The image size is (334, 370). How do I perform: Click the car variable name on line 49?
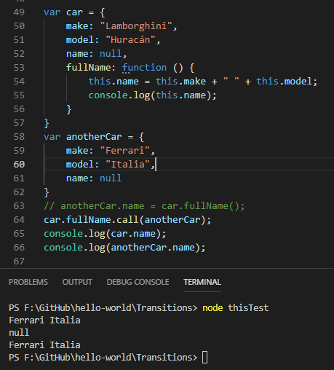[74, 12]
